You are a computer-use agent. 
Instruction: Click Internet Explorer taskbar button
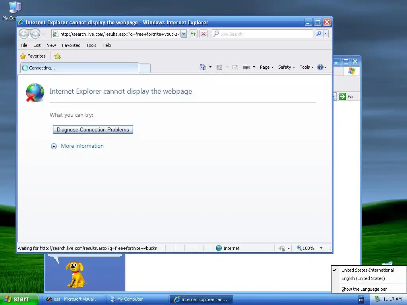pos(201,299)
